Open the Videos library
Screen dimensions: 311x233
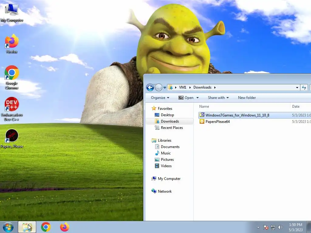click(163, 166)
